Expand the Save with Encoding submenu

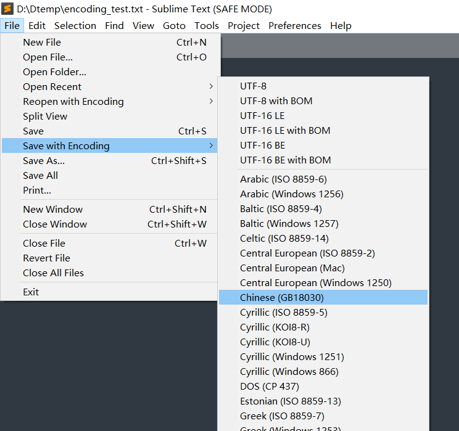click(x=109, y=146)
